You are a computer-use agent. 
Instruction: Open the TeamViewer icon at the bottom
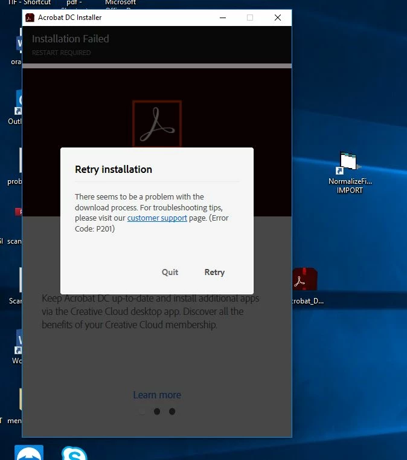pyautogui.click(x=29, y=453)
